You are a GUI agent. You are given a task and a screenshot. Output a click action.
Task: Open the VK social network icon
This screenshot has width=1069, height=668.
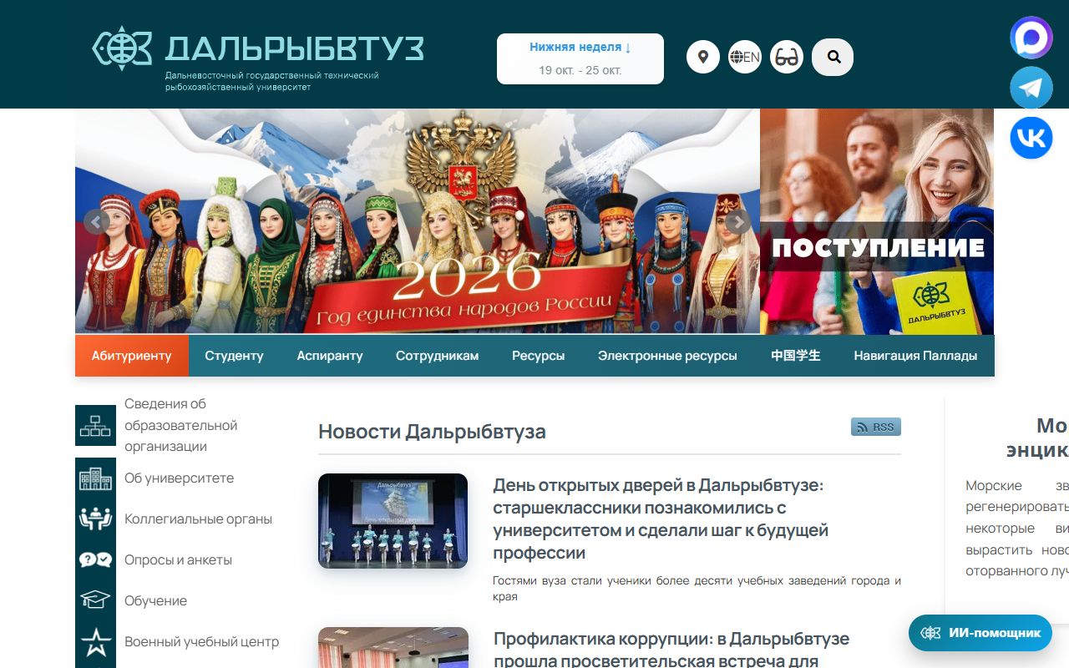(x=1031, y=138)
